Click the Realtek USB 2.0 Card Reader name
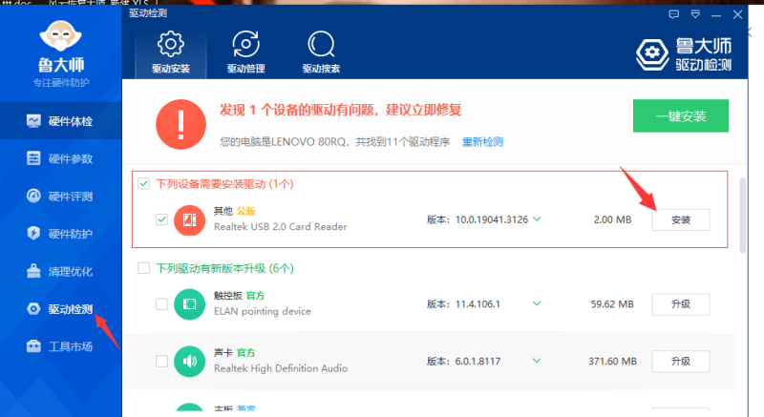 coord(281,227)
